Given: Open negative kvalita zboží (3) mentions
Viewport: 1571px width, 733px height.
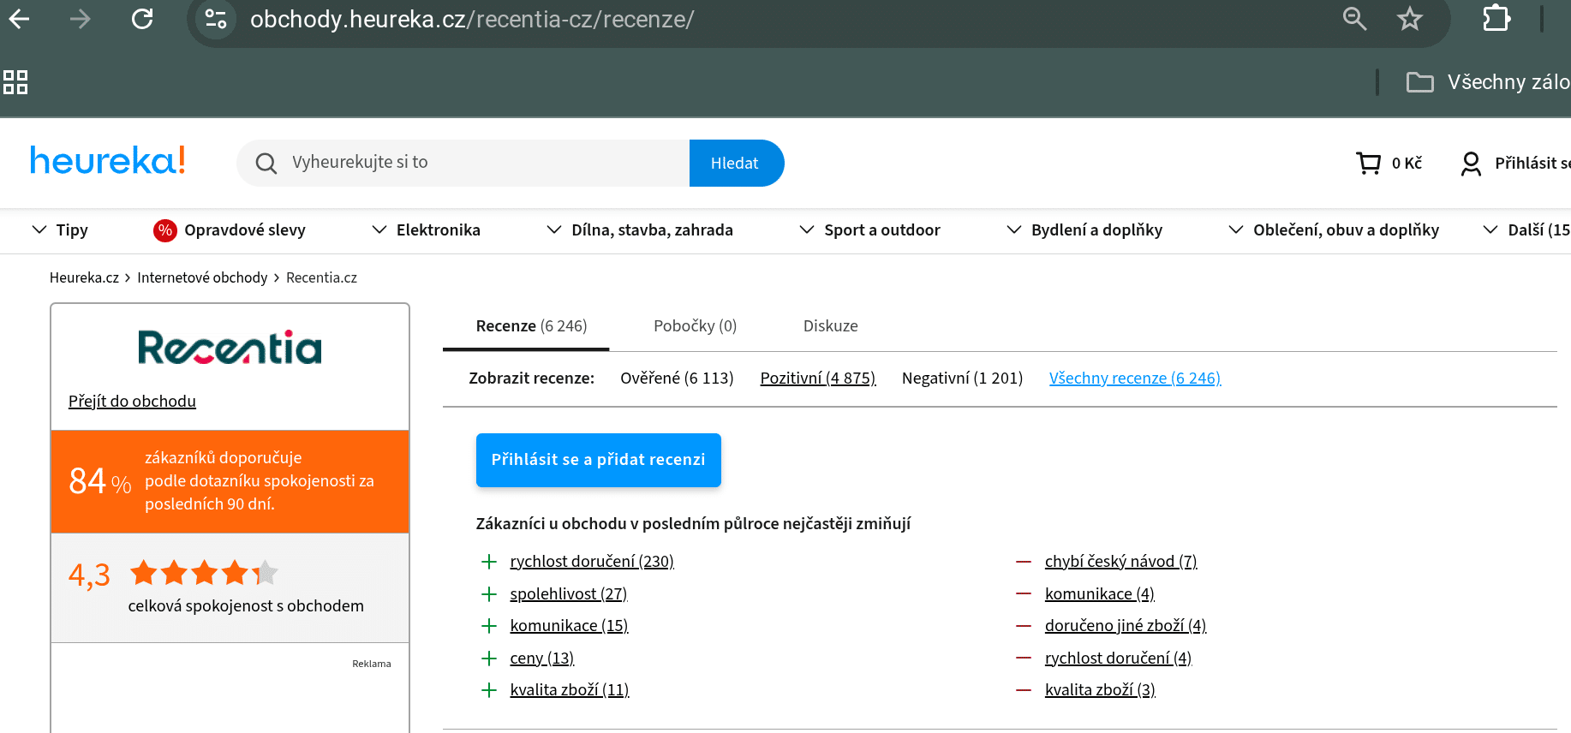Looking at the screenshot, I should tap(1101, 690).
